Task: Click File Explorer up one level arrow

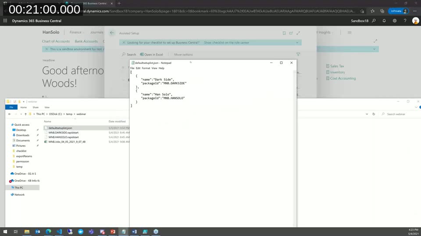Action: coord(25,114)
